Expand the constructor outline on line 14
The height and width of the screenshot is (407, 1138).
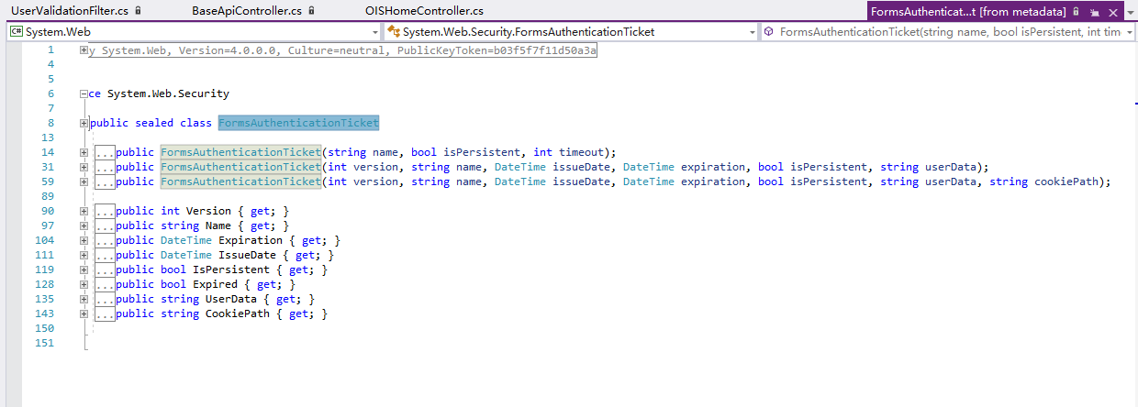pyautogui.click(x=84, y=152)
